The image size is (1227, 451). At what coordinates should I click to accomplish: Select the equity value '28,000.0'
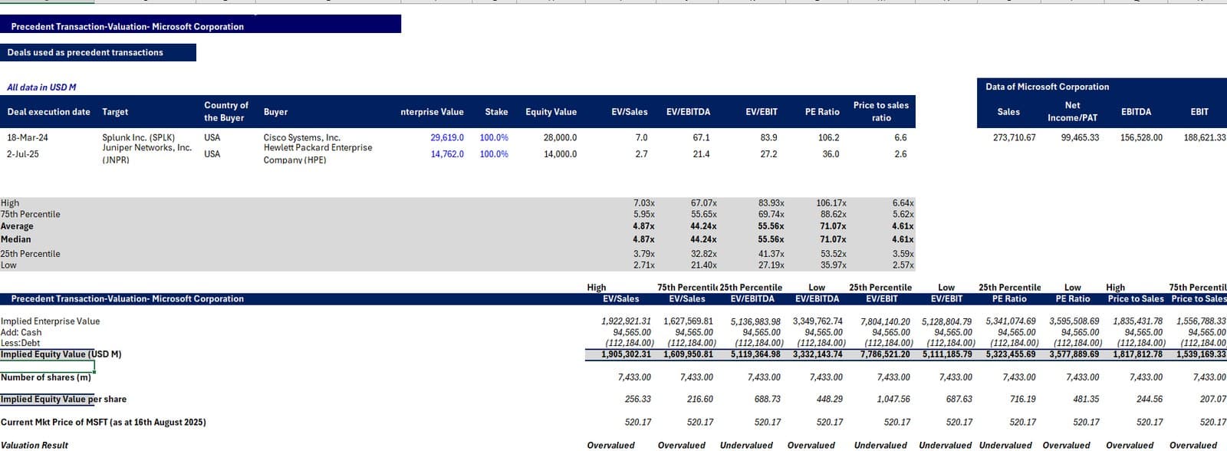[560, 138]
